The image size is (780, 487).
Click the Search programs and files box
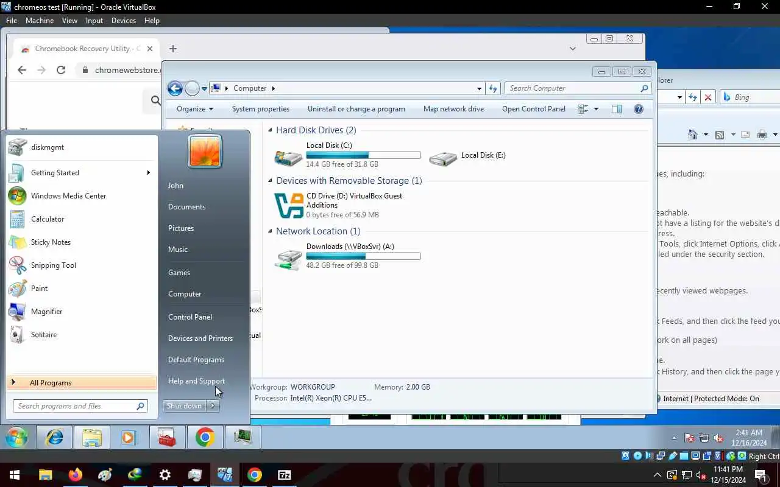pyautogui.click(x=80, y=406)
